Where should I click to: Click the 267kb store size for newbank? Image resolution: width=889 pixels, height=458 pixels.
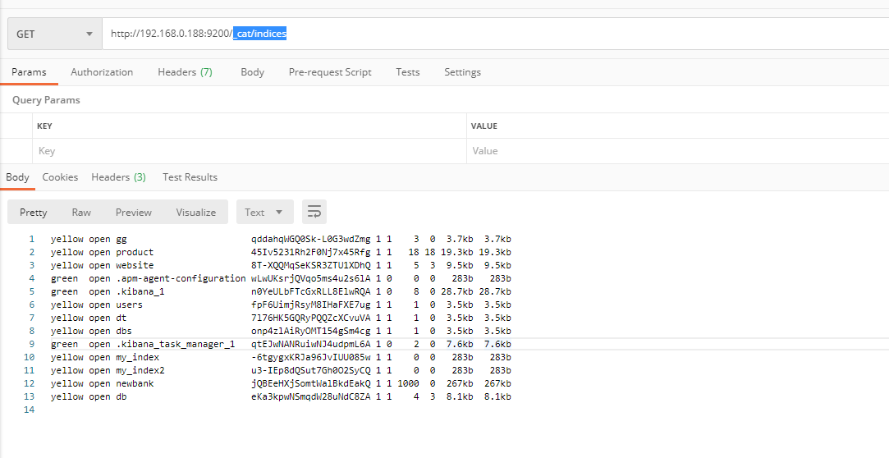click(459, 384)
